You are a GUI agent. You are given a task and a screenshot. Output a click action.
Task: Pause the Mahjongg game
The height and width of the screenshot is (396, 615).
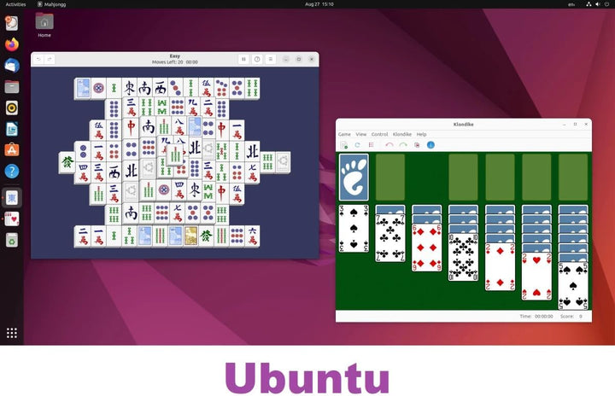243,59
